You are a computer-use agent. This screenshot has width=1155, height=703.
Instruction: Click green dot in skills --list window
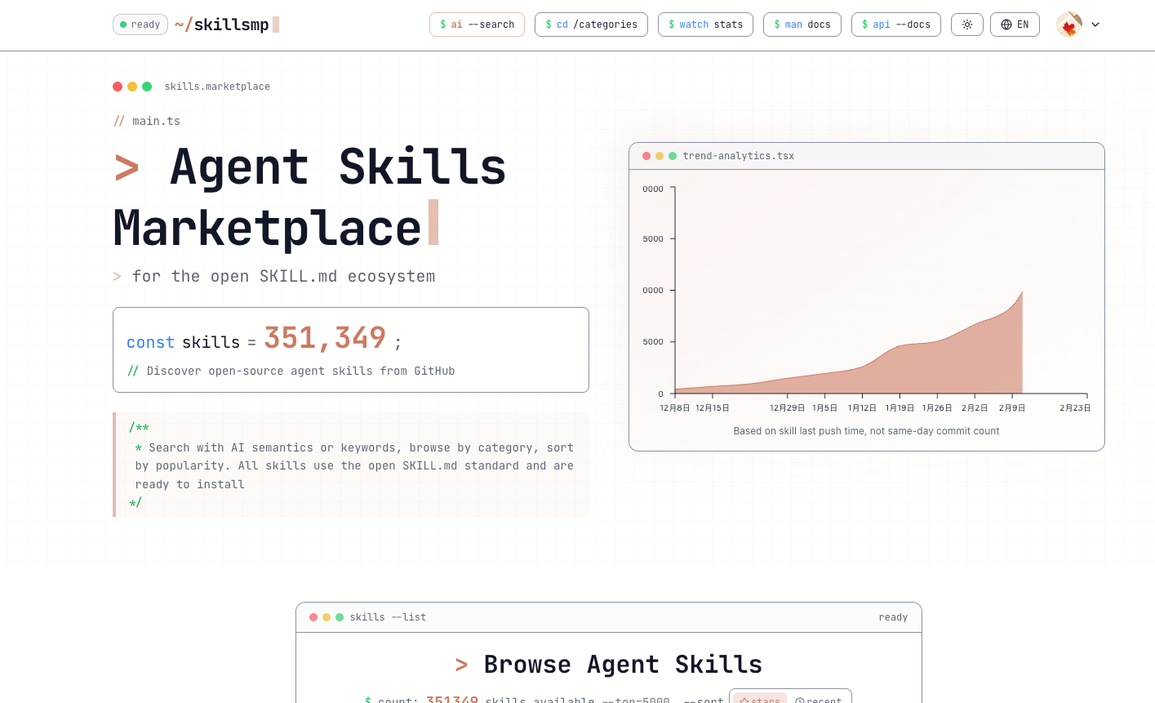[x=340, y=617]
